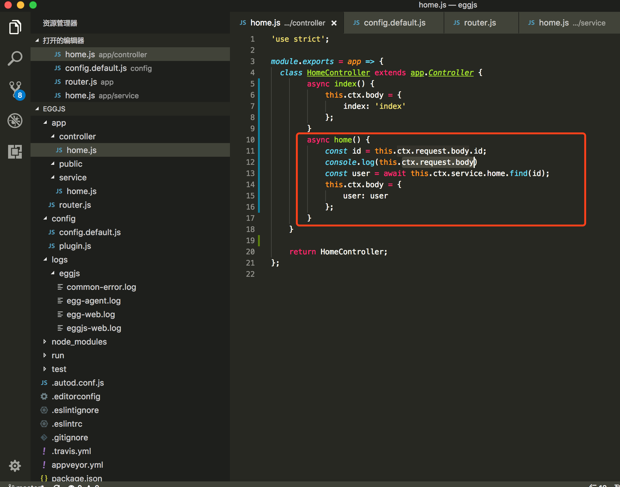
Task: Switch to the config.default.js tab
Action: (394, 23)
